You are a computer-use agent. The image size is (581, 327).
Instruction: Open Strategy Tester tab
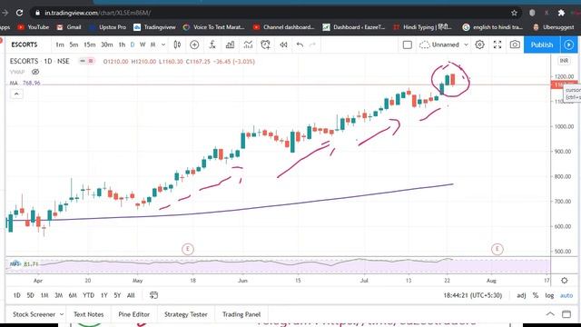[185, 314]
